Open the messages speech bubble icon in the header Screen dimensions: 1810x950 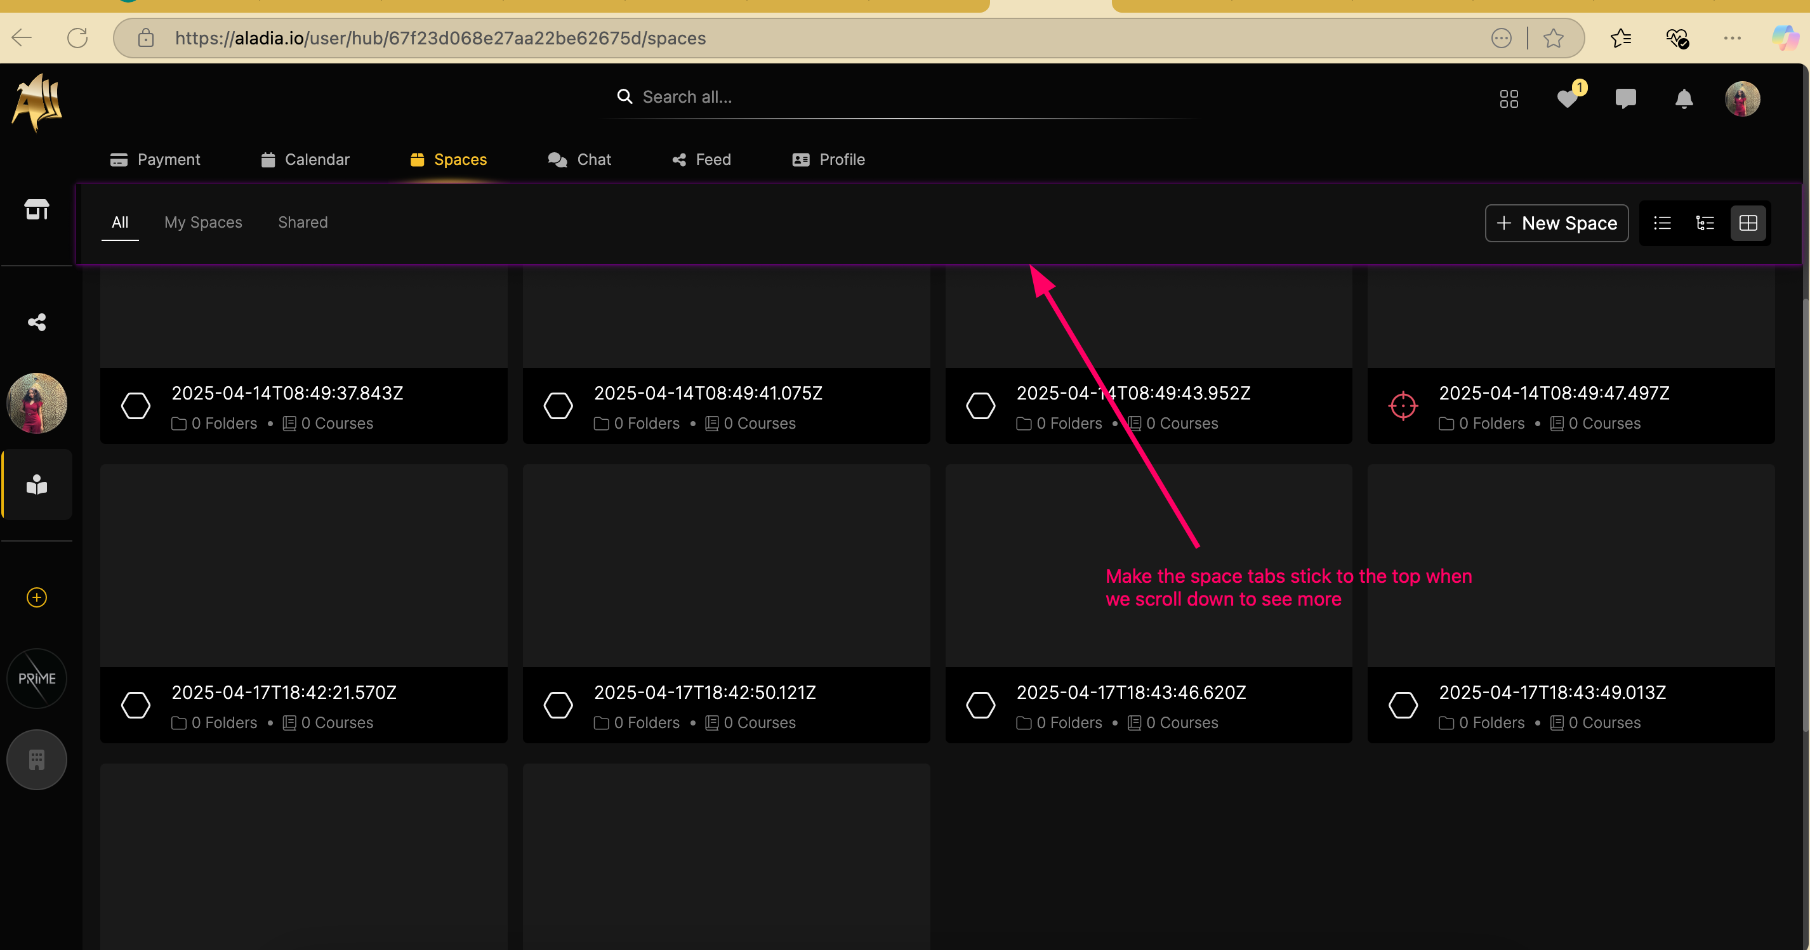tap(1625, 98)
